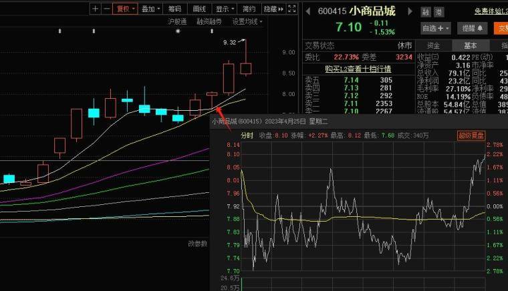Click the 毛利率 27.10% value

pos(458,89)
